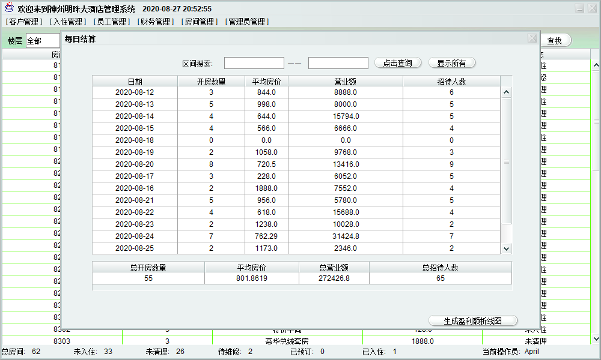The width and height of the screenshot is (601, 360).
Task: Select the 2020-08-22 date cell
Action: click(135, 212)
